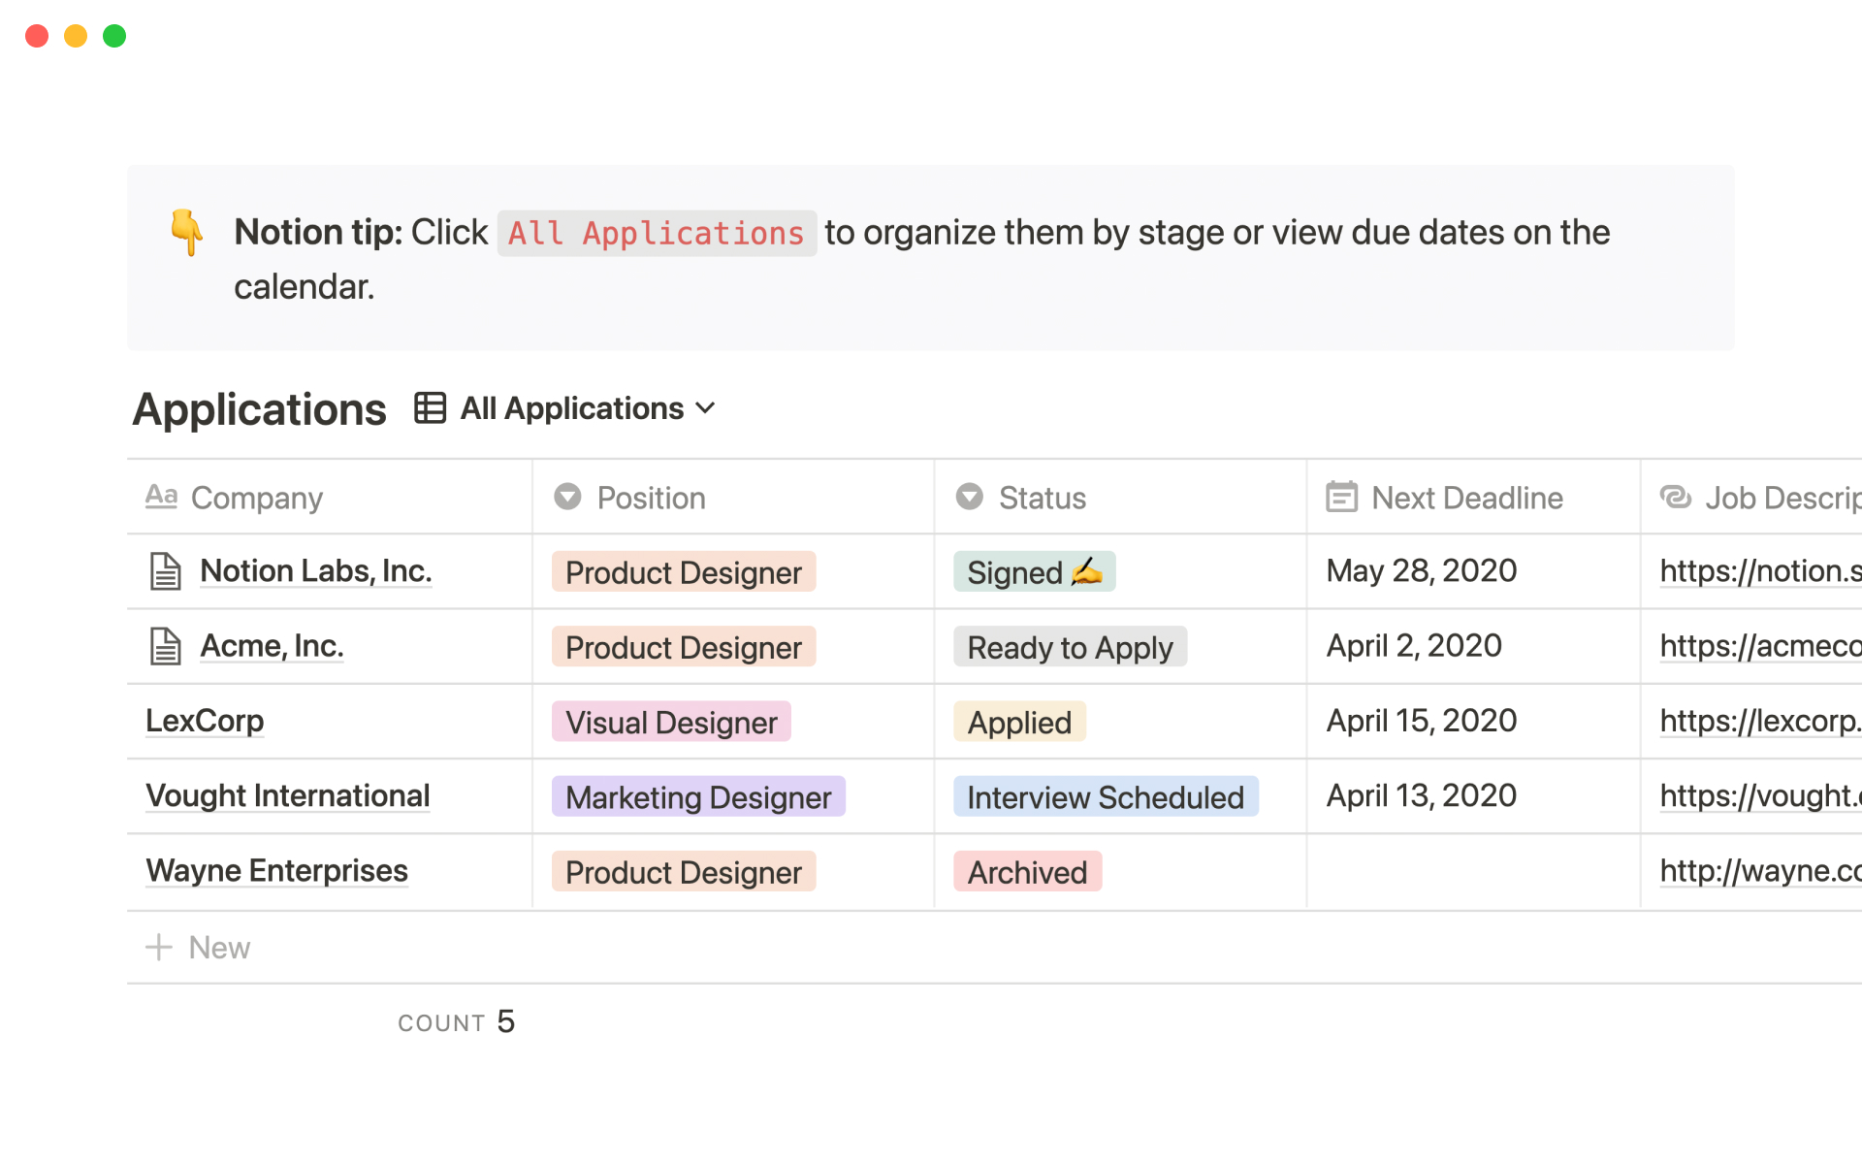Click the pointing-down hand emoji in tip callout
The image size is (1862, 1164).
186,232
